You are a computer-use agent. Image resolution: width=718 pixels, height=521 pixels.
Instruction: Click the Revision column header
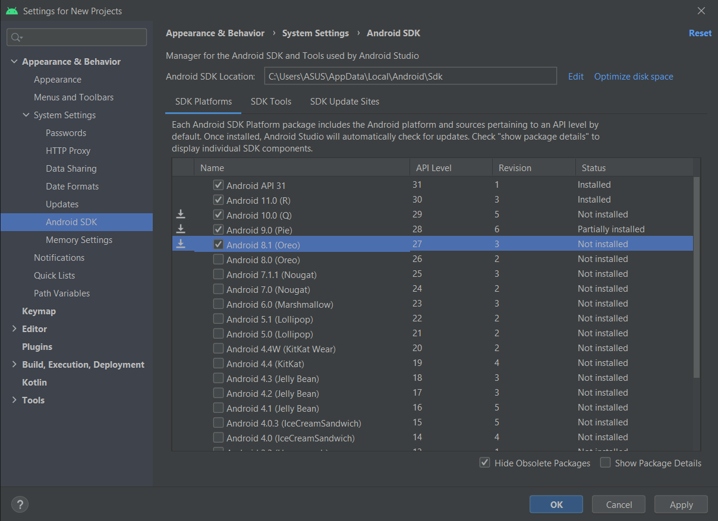534,168
